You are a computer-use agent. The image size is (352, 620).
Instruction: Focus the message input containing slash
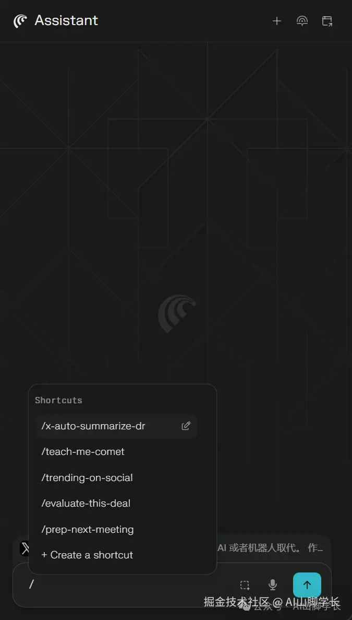(x=130, y=585)
